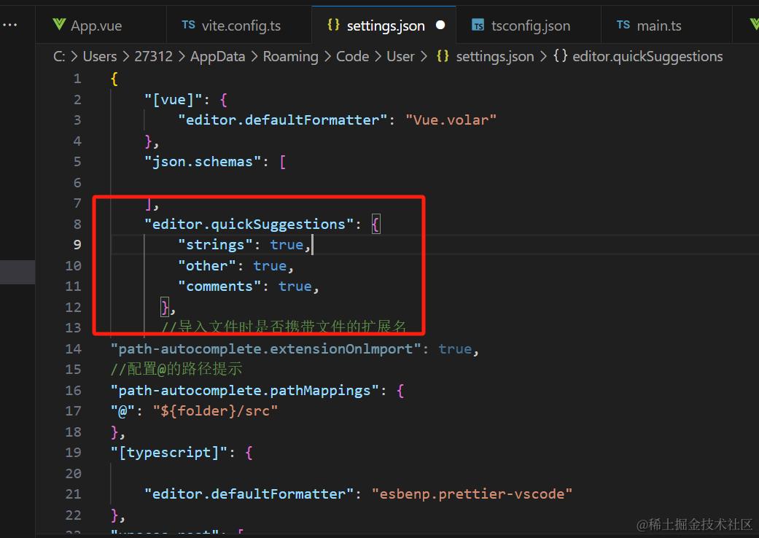This screenshot has width=759, height=538.
Task: Open the App.vue tab
Action: pos(101,26)
